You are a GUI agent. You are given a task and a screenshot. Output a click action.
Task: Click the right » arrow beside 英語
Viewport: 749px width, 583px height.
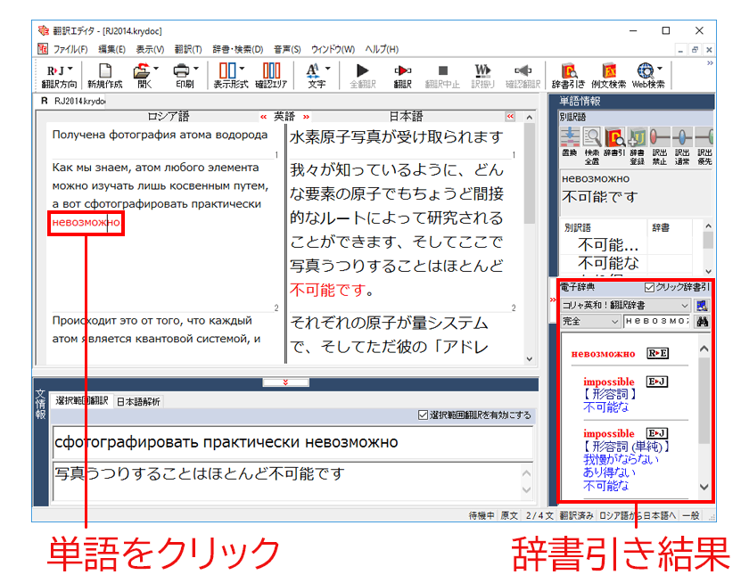point(306,117)
